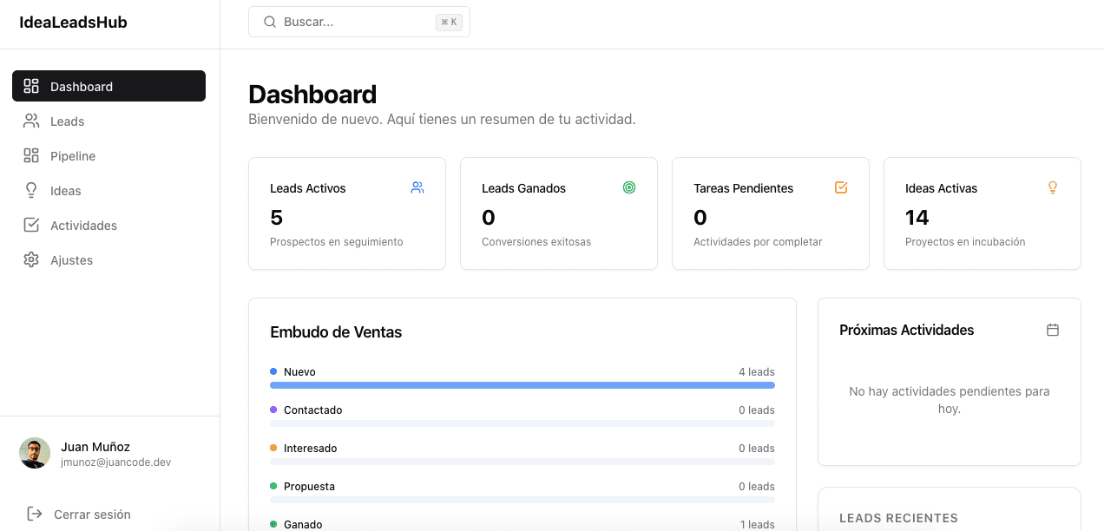Click the Leads Activos value 5
Screen dimensions: 1104x531
pyautogui.click(x=277, y=217)
